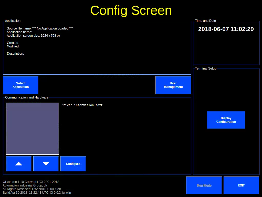Click the Build date line in footer
Image resolution: width=262 pixels, height=197 pixels.
[x=37, y=193]
